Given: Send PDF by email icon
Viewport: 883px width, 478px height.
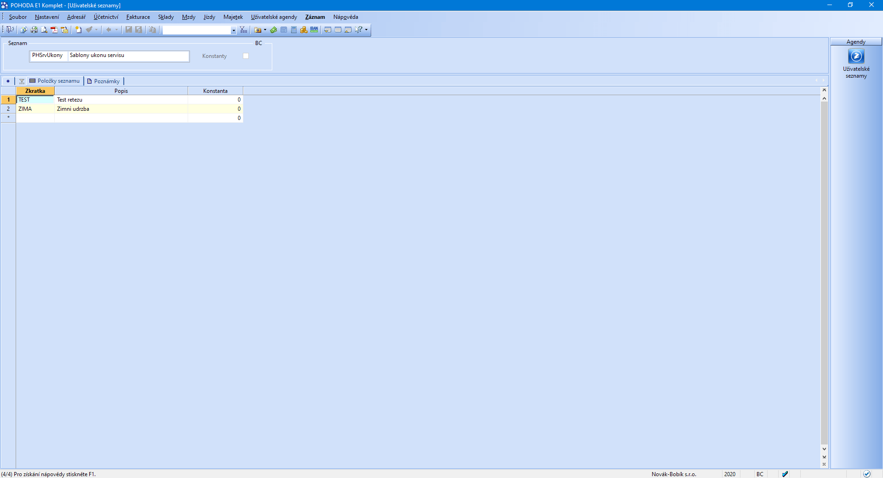Looking at the screenshot, I should [64, 29].
